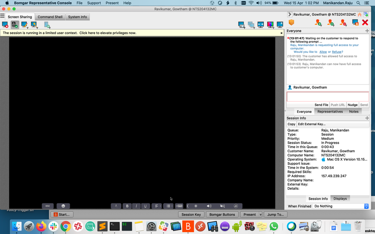Open the color quality monitor icon
This screenshot has width=375, height=234.
pos(270,25)
